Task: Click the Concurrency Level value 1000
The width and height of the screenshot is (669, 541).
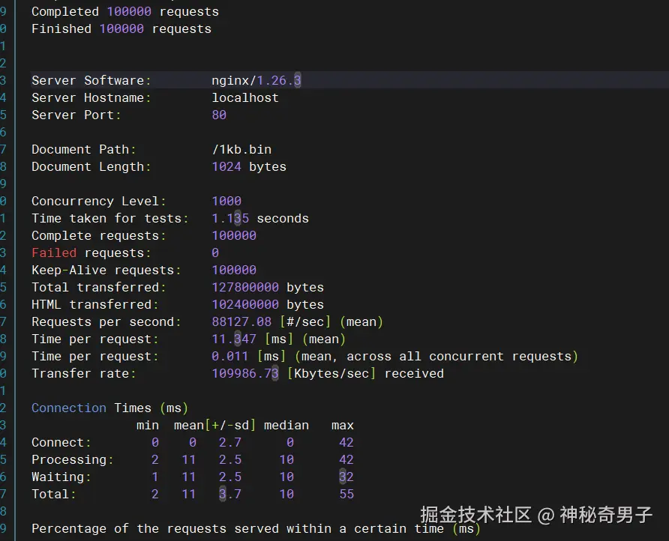Action: pos(226,201)
